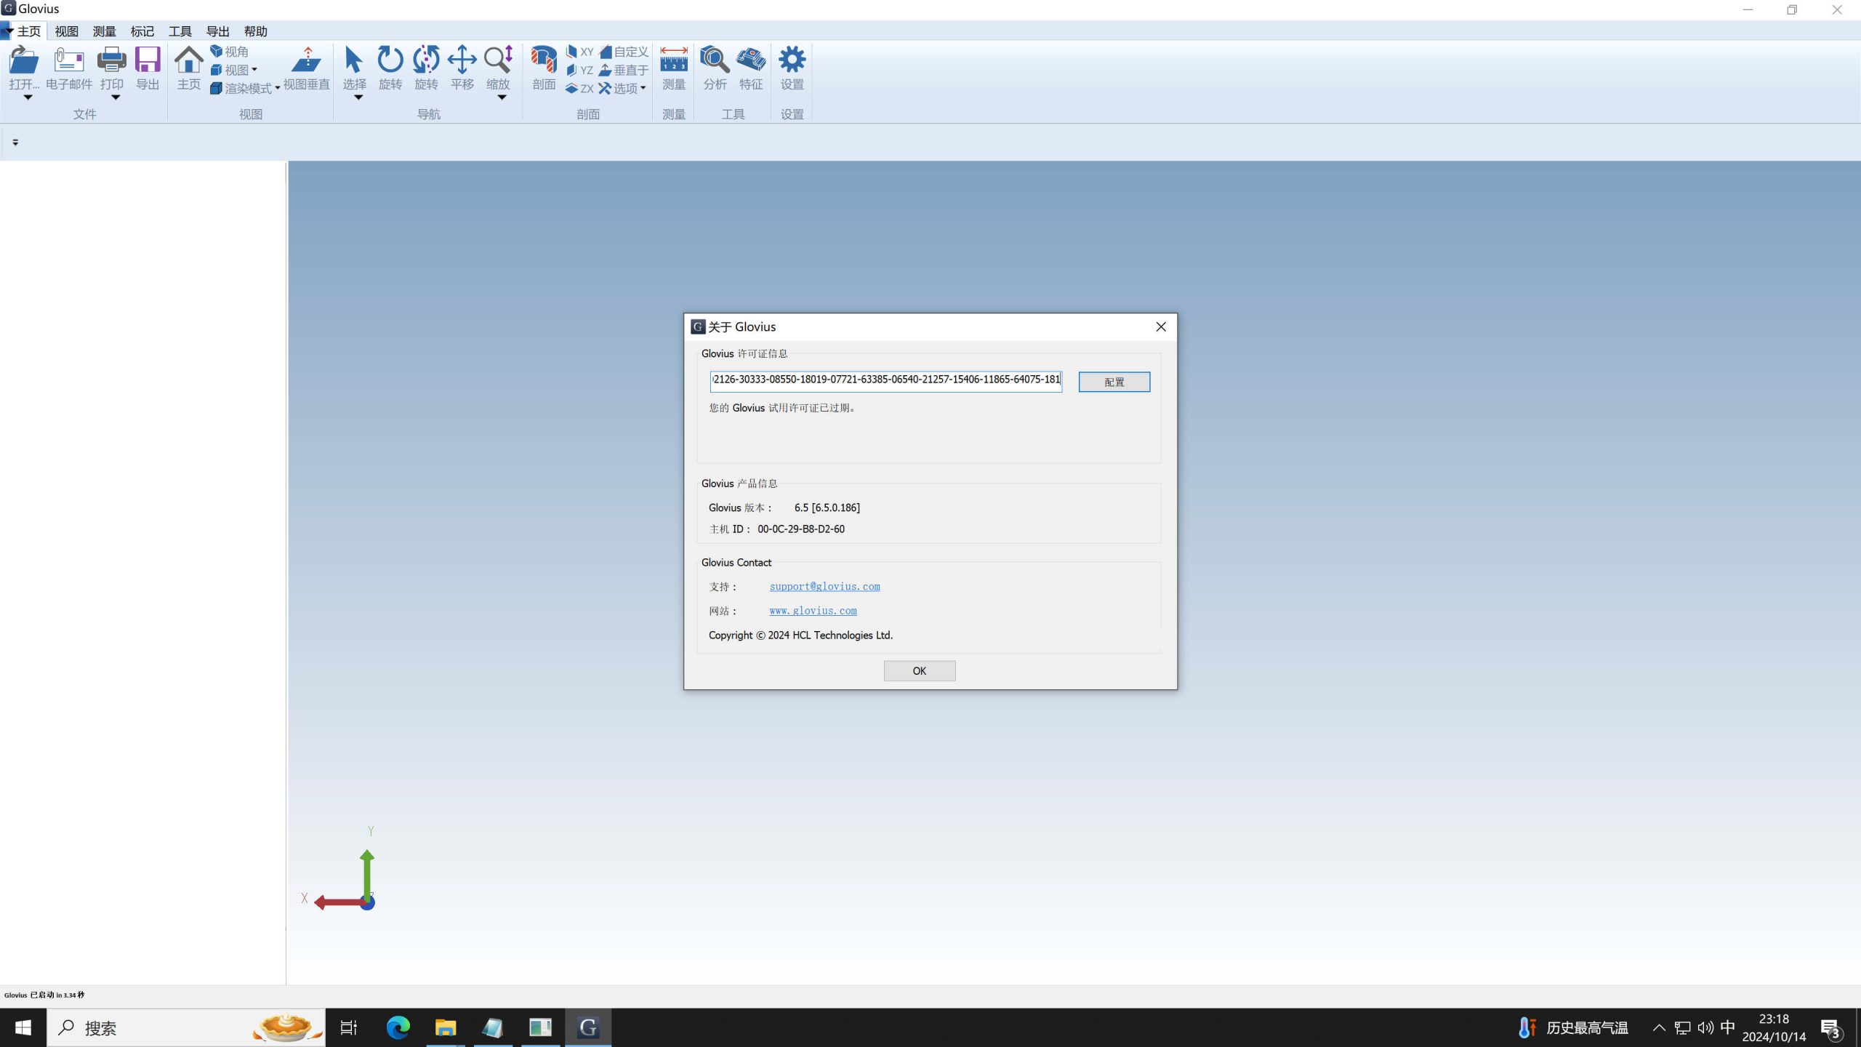
Task: Open the support@glovius.com link
Action: pos(824,586)
